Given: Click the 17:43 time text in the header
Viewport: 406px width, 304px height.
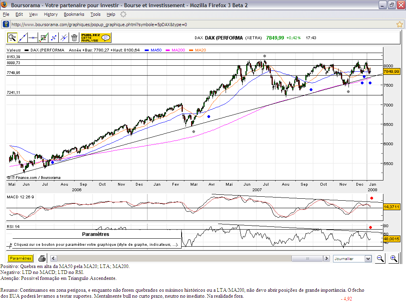Looking at the screenshot, I should click(x=311, y=38).
